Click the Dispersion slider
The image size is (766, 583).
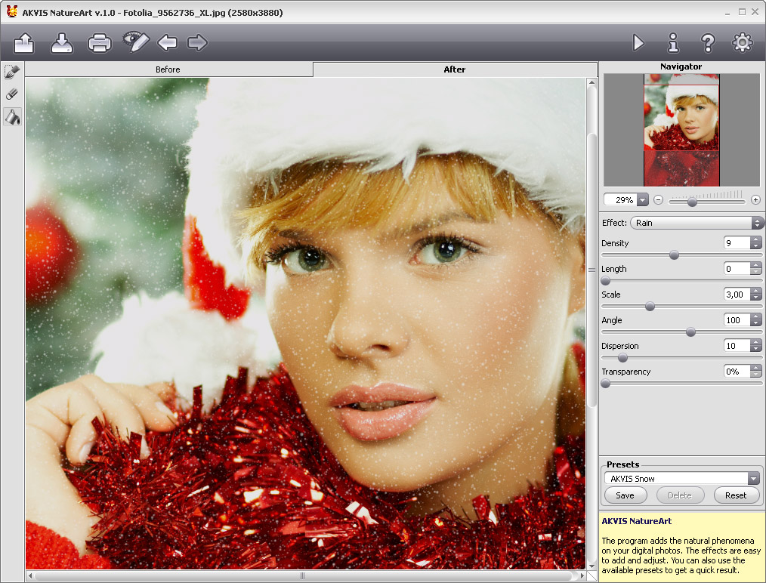coord(681,358)
